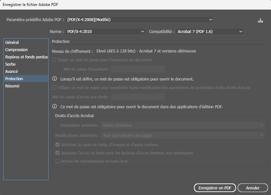Click the 'Mot de passe d'ouverture' field
This screenshot has width=271, height=195.
pos(138,69)
